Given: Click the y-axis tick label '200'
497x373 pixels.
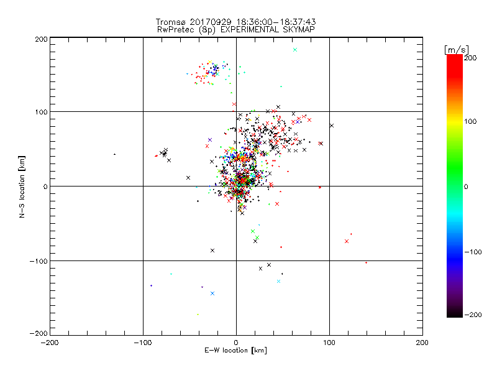Looking at the screenshot, I should pos(41,39).
